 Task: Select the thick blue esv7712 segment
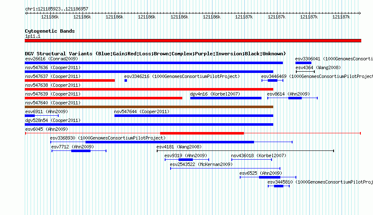81,151
